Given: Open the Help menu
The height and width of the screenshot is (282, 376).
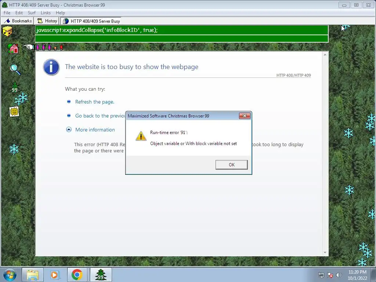Looking at the screenshot, I should pyautogui.click(x=60, y=13).
